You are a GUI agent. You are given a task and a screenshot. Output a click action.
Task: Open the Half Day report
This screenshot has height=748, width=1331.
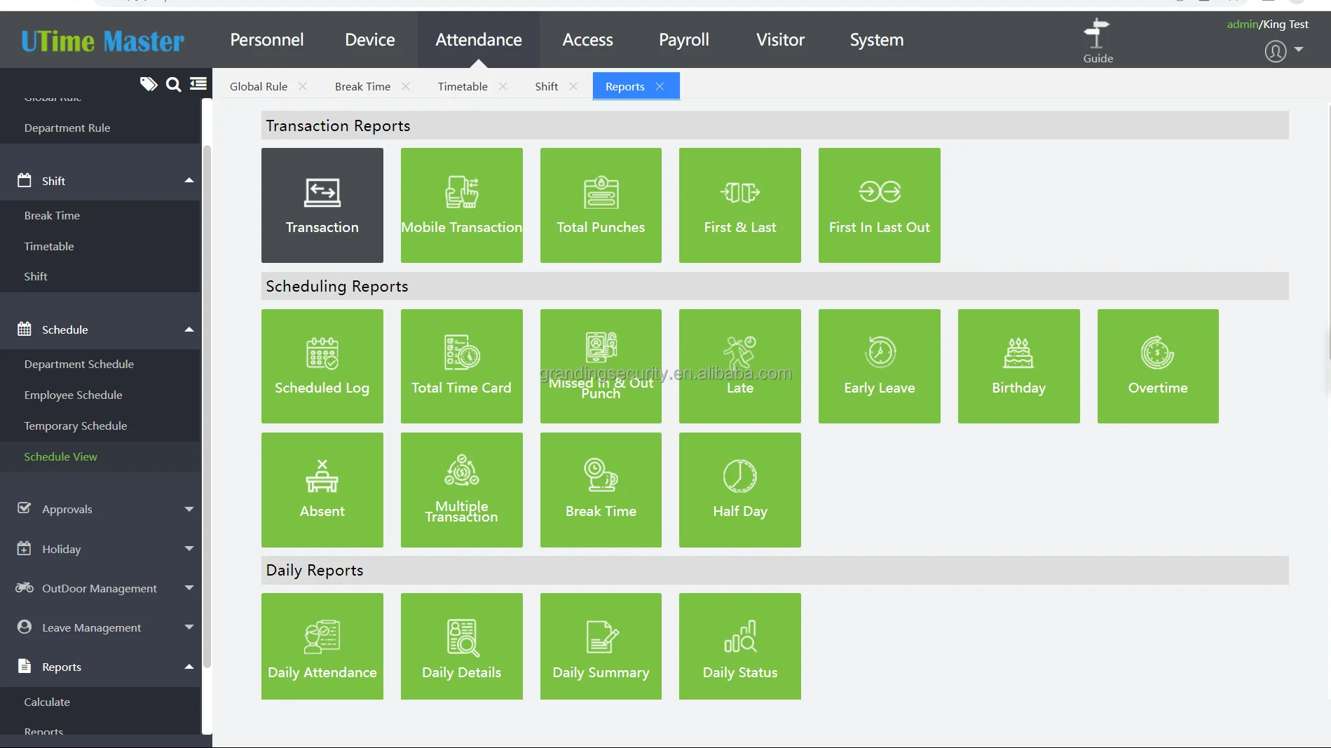pyautogui.click(x=739, y=489)
